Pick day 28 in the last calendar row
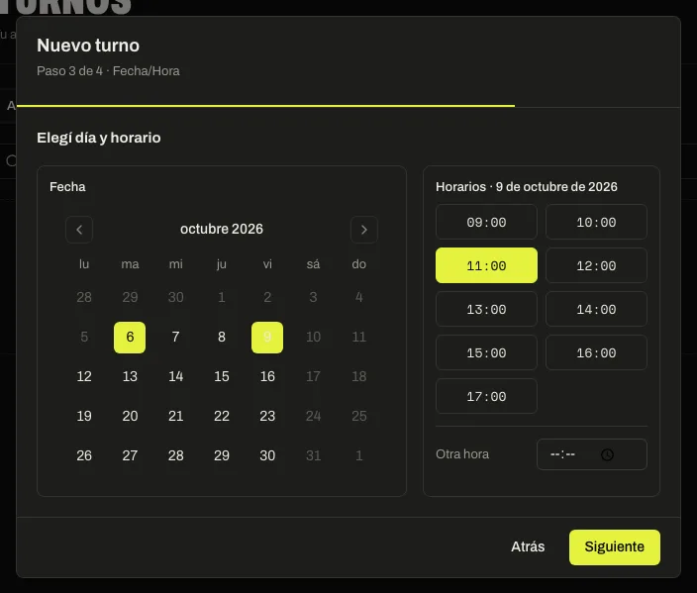 click(175, 455)
